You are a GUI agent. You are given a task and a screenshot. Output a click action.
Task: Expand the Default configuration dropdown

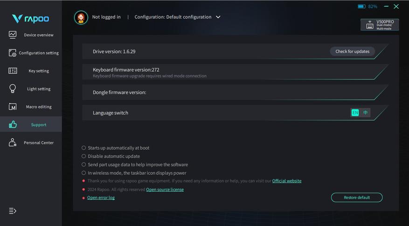click(x=218, y=17)
